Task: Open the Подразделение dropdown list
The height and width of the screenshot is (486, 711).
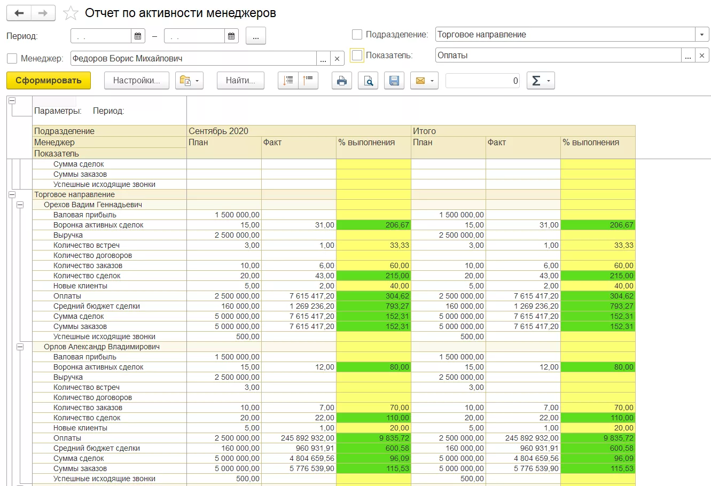Action: 702,35
